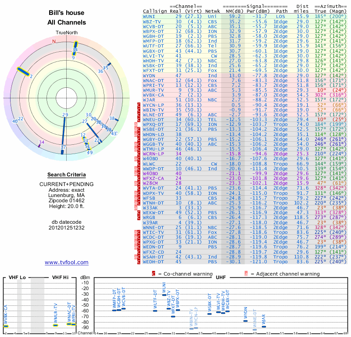Select the channel 2 marker on radar plot
Viewport: 351px width, 337px height.
[x=23, y=71]
